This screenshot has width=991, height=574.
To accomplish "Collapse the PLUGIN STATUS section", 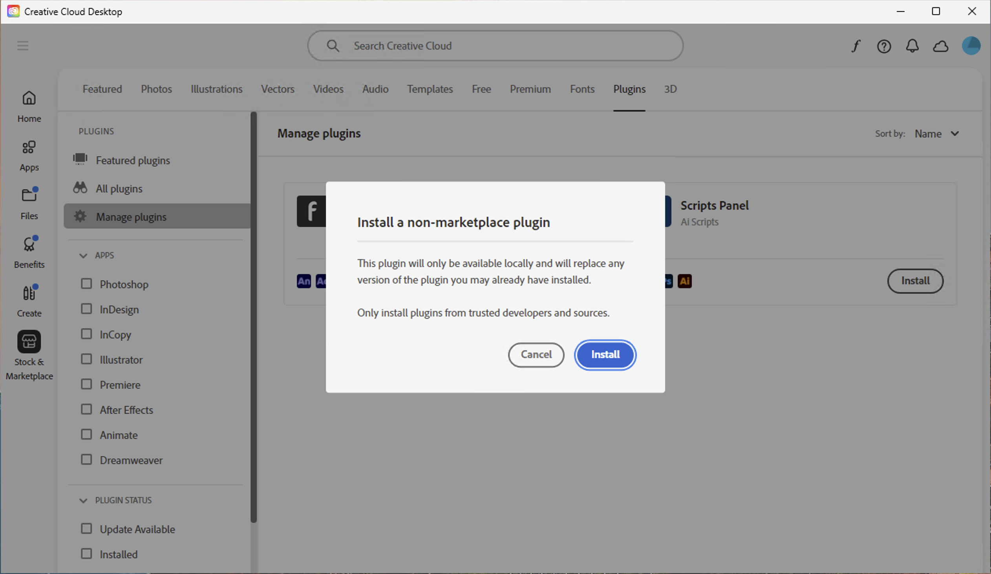I will pos(83,501).
